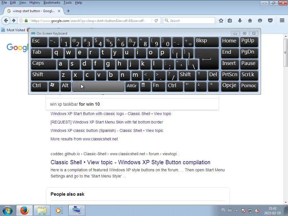The height and width of the screenshot is (216, 288).
Task: Open the File menu
Action: 4,3
